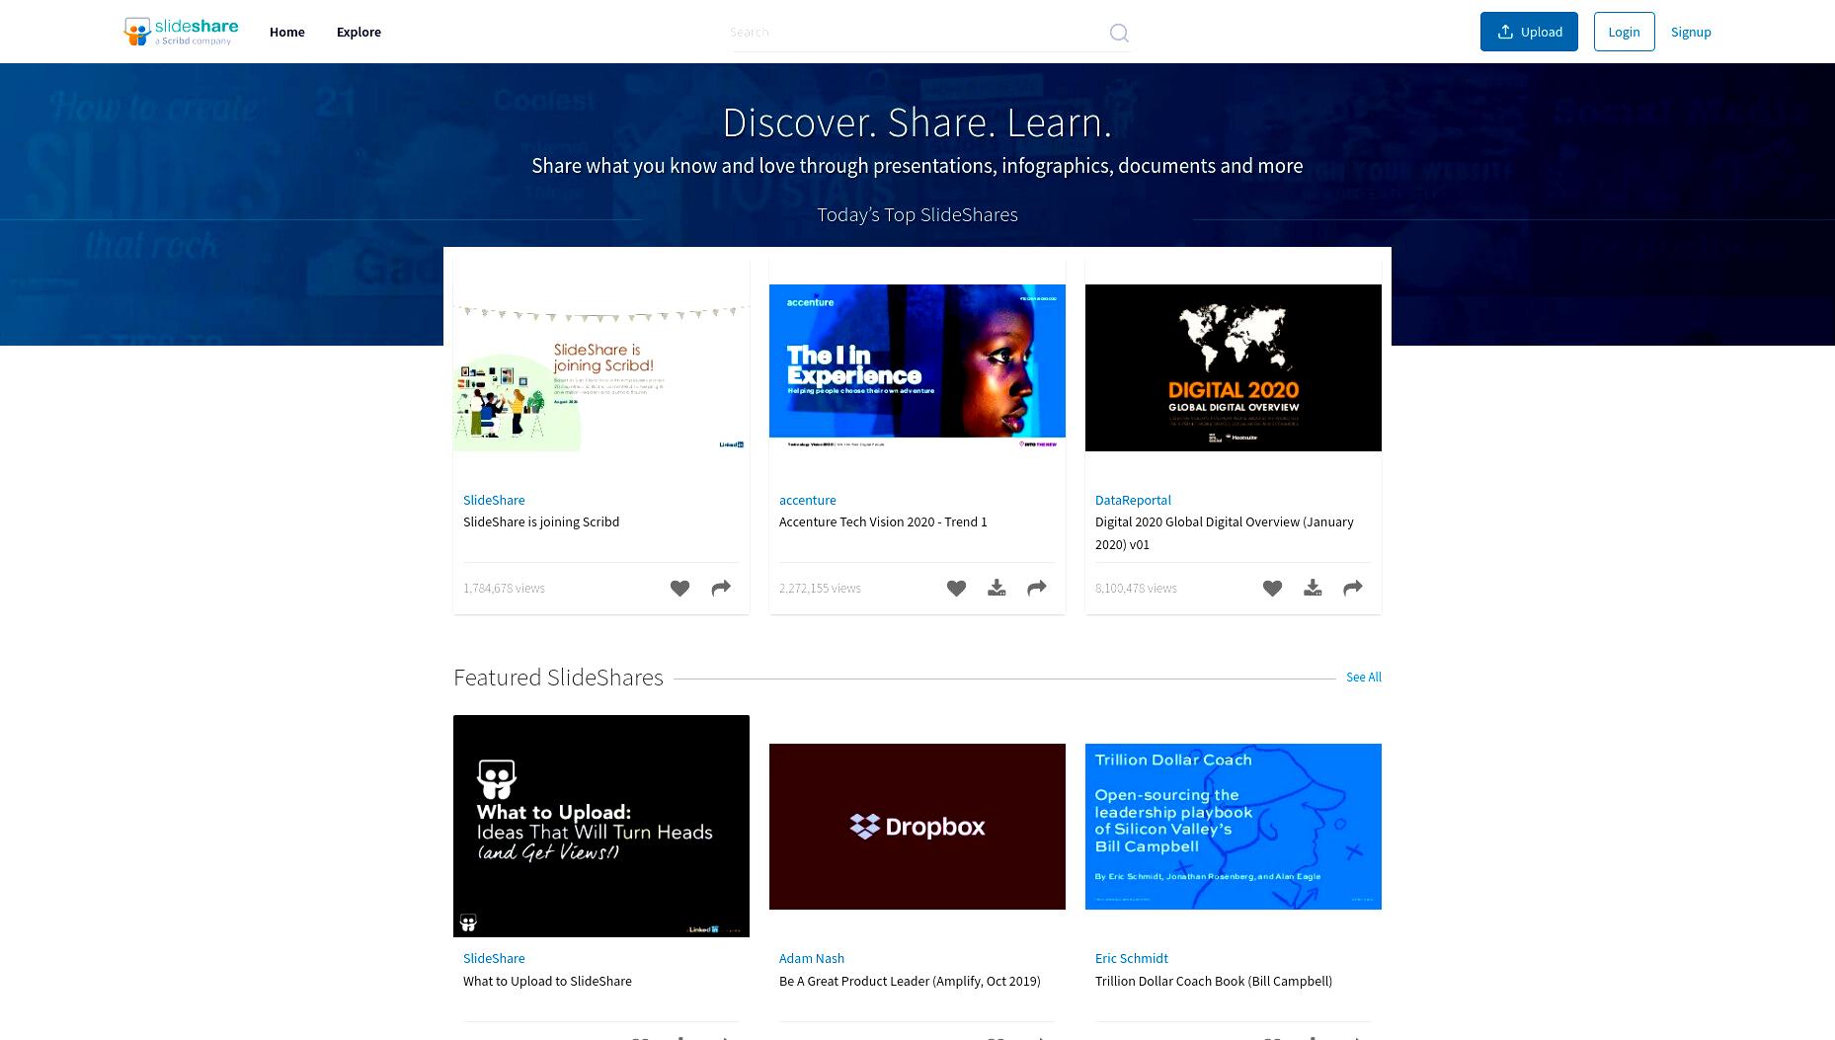Like the SlideShare is joining Scribd card
The height and width of the screenshot is (1040, 1835).
[x=679, y=588]
